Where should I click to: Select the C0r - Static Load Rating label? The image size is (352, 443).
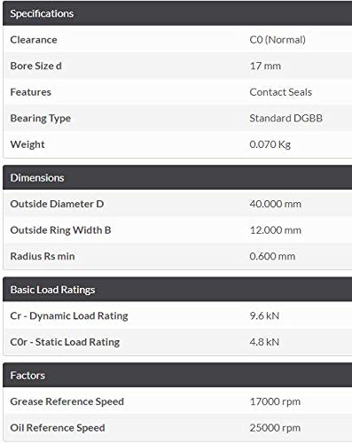point(65,342)
